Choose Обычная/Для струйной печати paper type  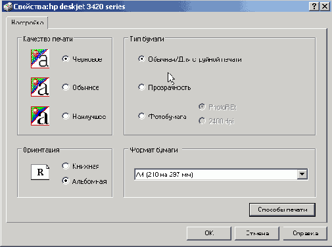pos(141,59)
